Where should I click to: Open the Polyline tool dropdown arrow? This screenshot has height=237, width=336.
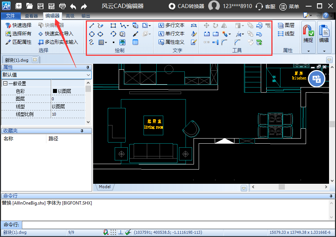pos(128,26)
